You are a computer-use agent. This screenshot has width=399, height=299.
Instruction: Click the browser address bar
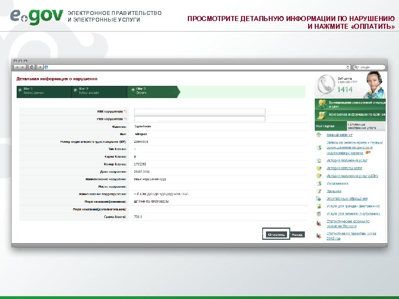(197, 67)
